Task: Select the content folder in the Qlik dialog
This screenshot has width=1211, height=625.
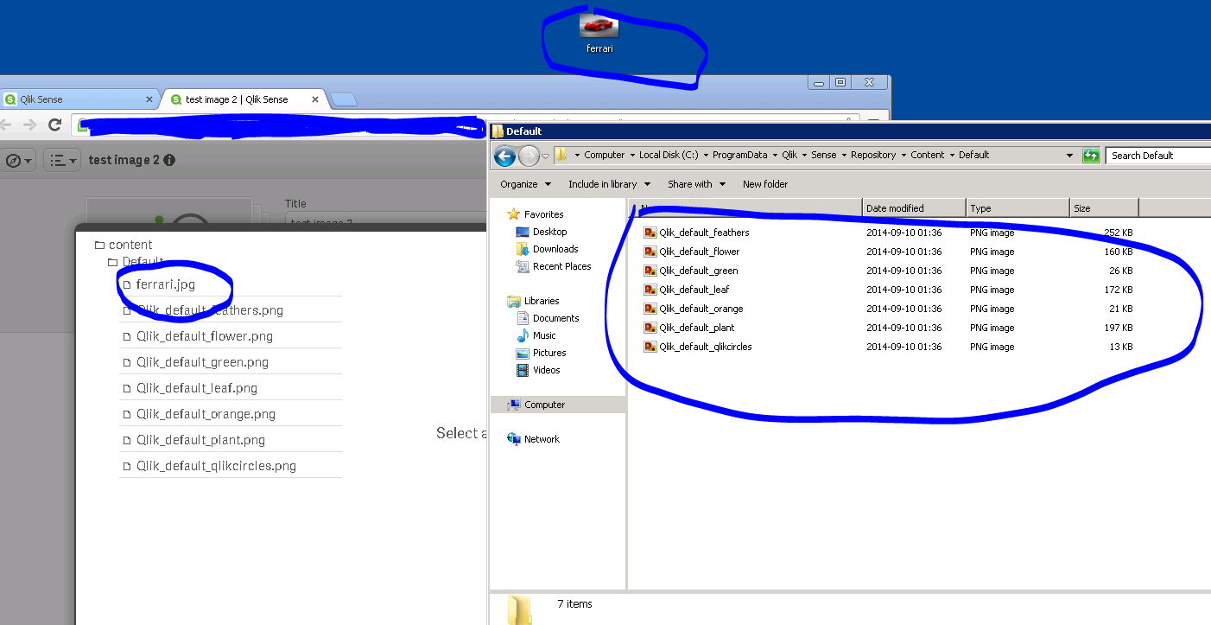Action: point(124,245)
